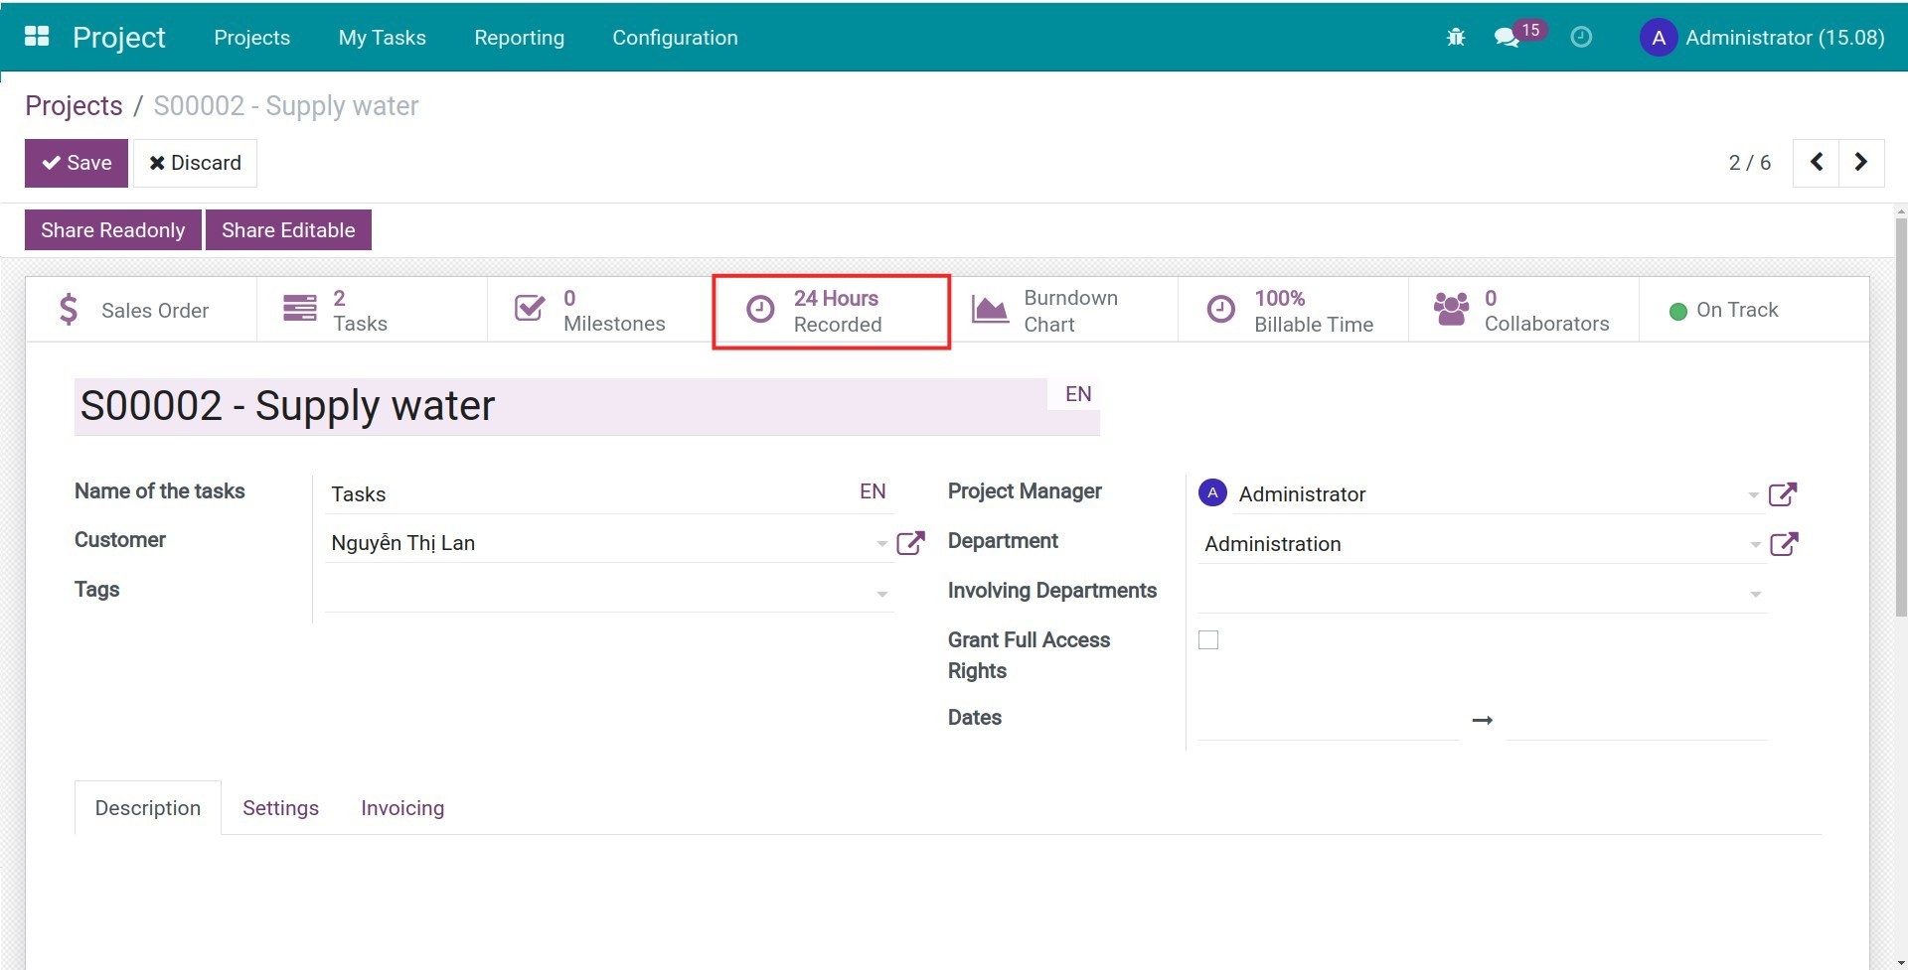1908x970 pixels.
Task: Click the Share Editable button
Action: coord(288,229)
